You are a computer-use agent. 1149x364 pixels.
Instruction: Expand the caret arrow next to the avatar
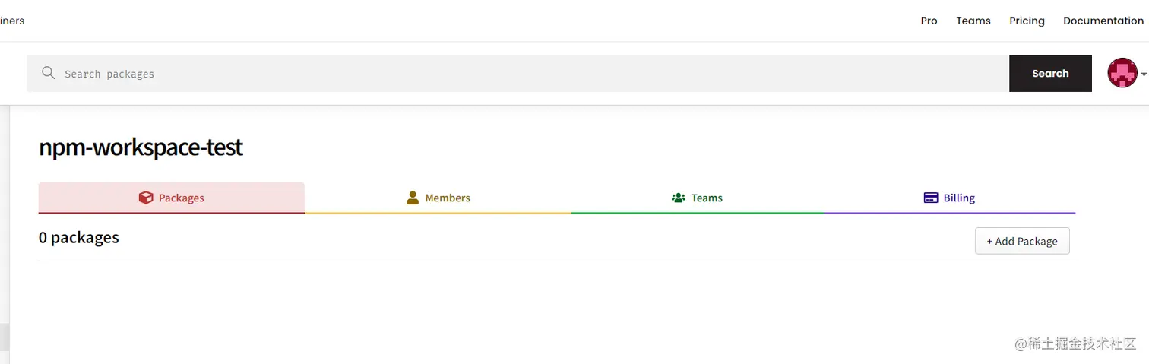[1144, 74]
